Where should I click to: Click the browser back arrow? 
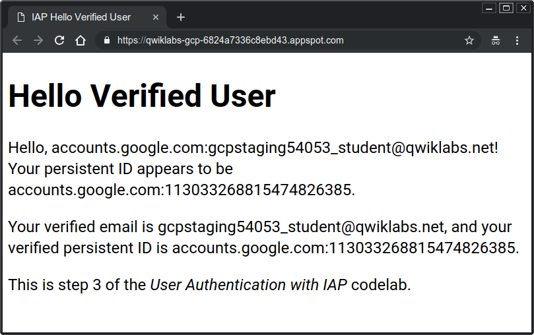click(17, 40)
